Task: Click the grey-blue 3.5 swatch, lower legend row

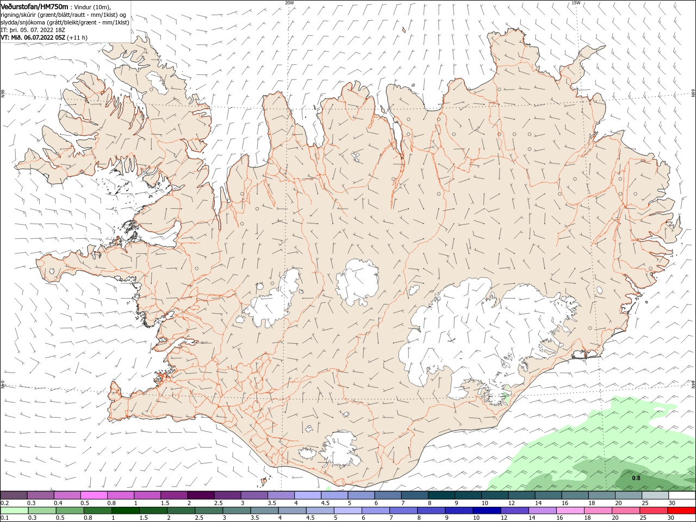Action: [x=264, y=511]
